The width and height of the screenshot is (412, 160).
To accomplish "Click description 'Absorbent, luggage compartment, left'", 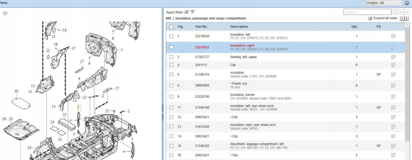I will point(257,144).
